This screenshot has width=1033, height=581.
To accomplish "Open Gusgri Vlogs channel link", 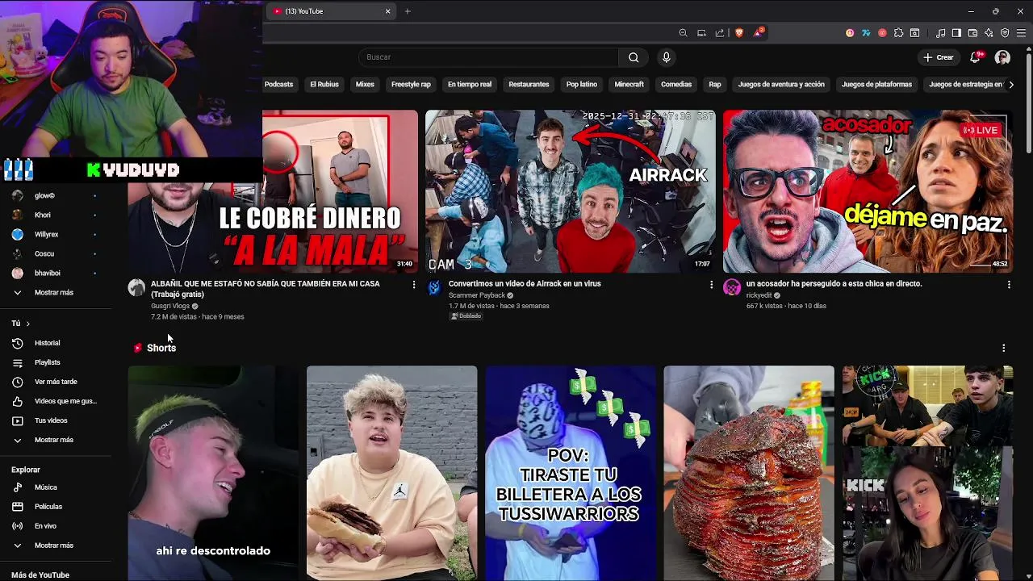I will pyautogui.click(x=169, y=307).
